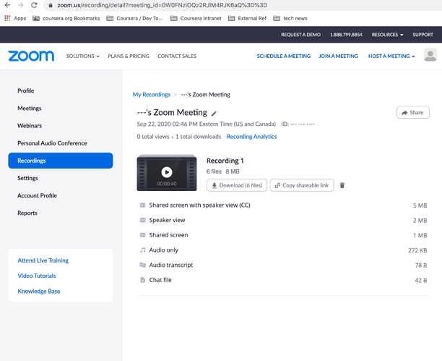Expand the Resources dropdown
Screen dimensions: 442x361
point(387,35)
